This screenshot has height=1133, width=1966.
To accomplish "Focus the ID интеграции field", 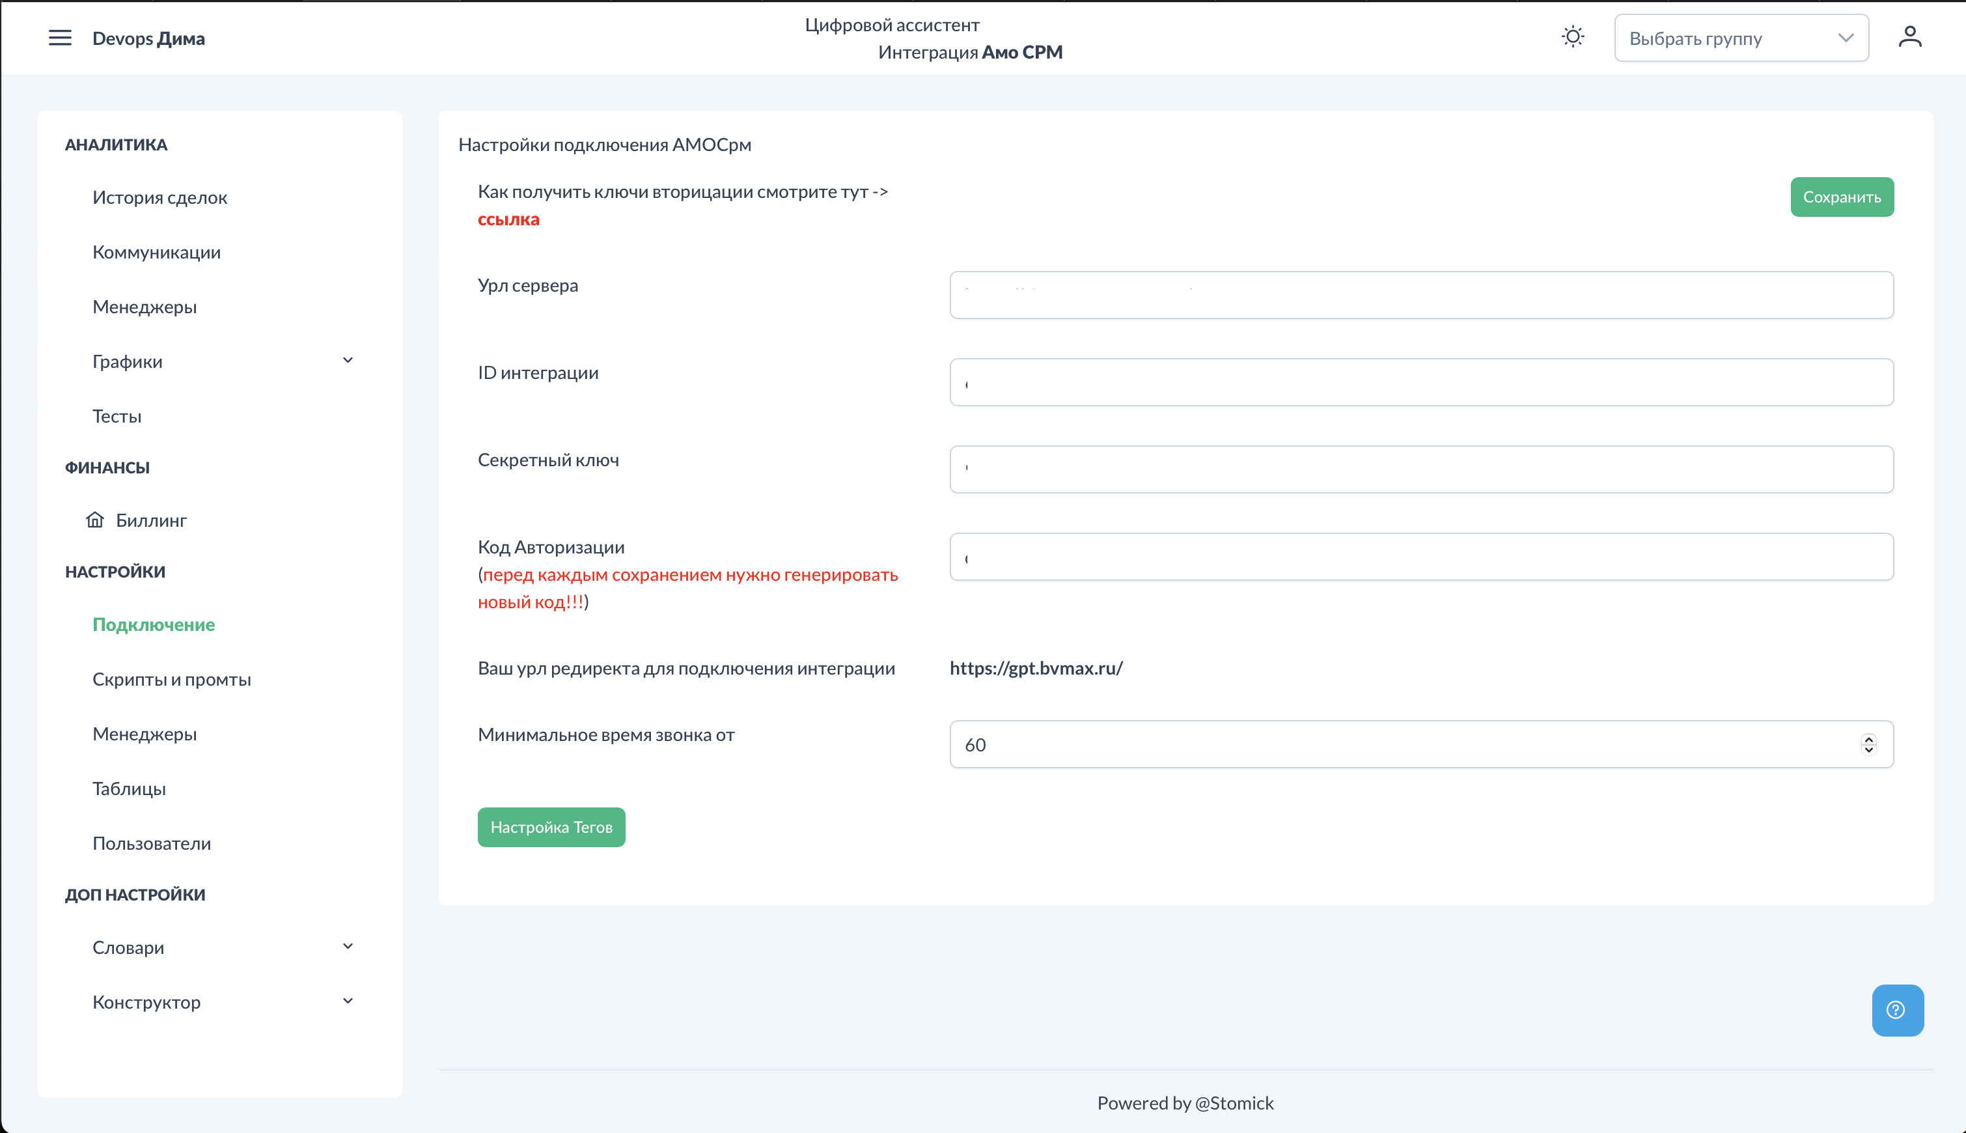I will [1420, 382].
